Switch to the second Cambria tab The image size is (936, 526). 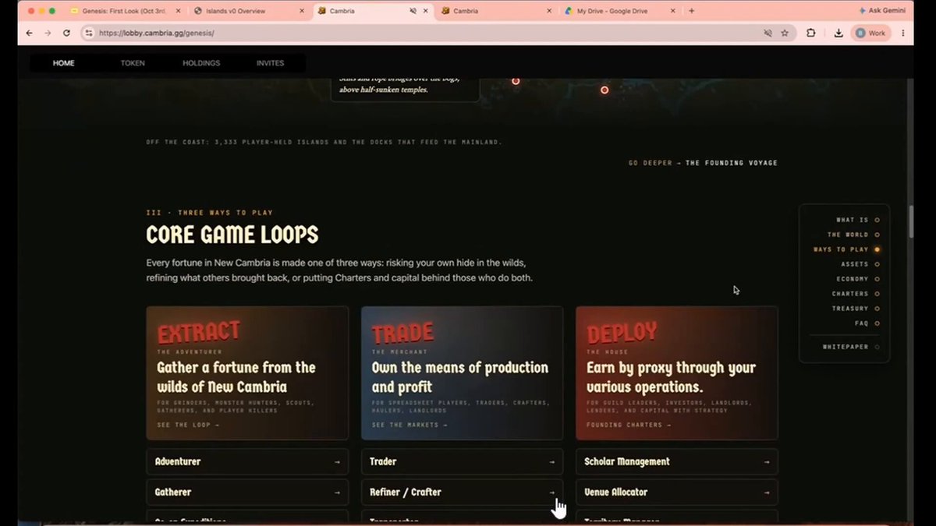tap(496, 11)
